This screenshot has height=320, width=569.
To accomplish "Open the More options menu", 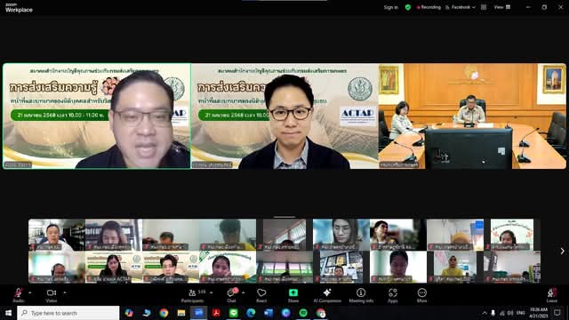I will (421, 295).
